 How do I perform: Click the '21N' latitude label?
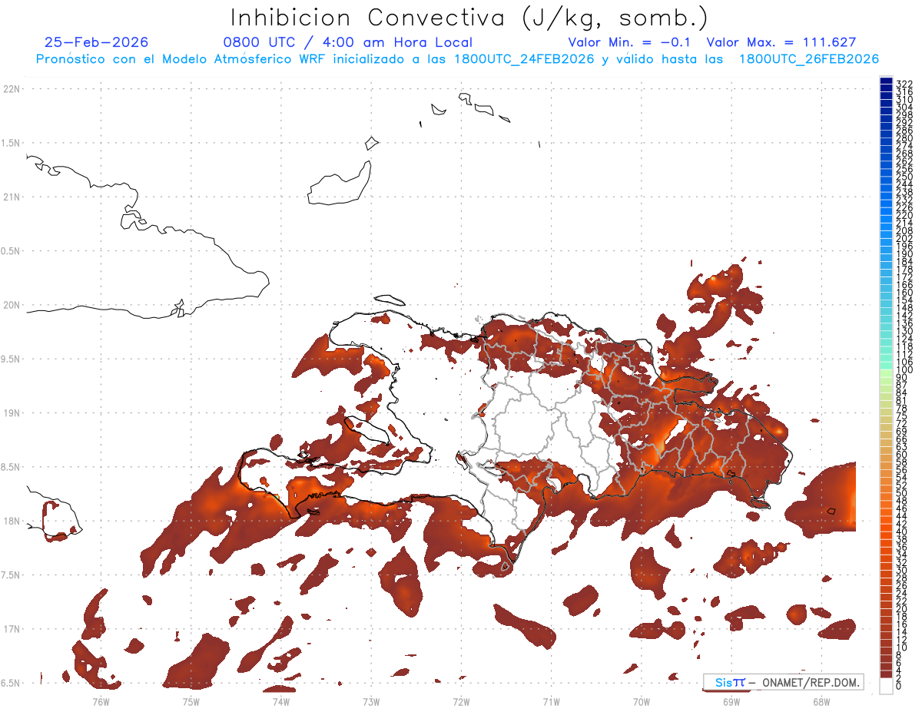[x=12, y=197]
